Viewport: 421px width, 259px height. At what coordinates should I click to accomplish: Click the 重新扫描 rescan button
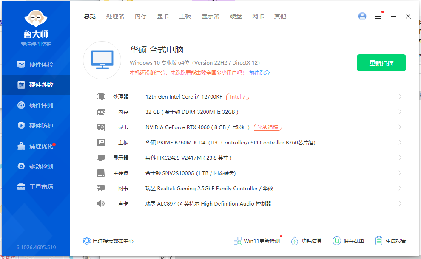381,63
